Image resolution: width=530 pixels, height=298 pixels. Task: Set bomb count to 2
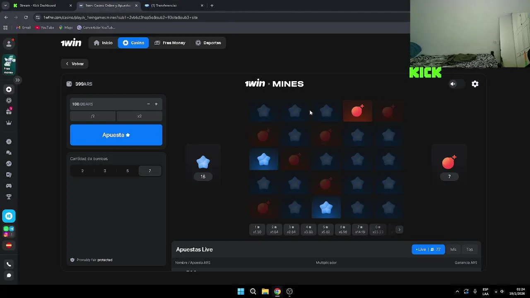82,171
